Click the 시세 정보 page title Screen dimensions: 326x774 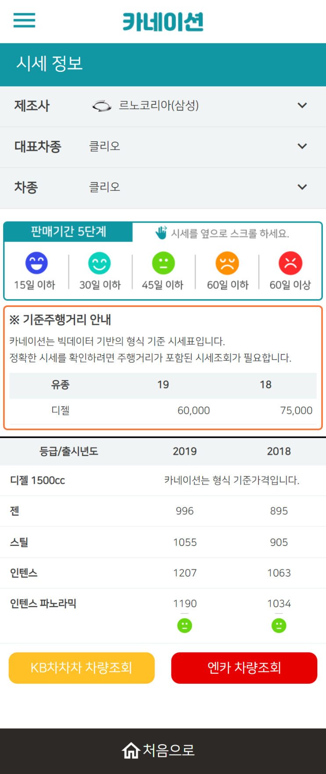[x=49, y=64]
